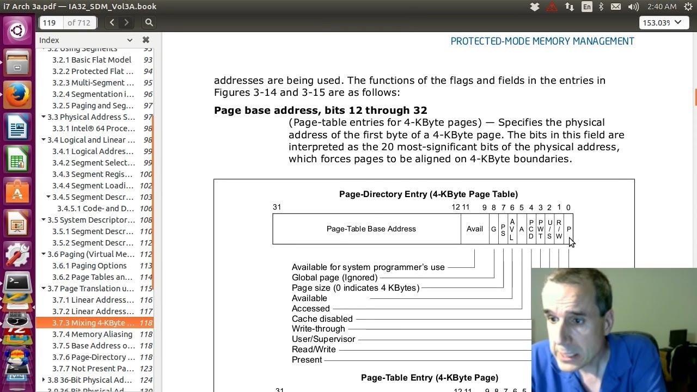Collapse the 3.6 Paging section
The height and width of the screenshot is (392, 697).
44,254
